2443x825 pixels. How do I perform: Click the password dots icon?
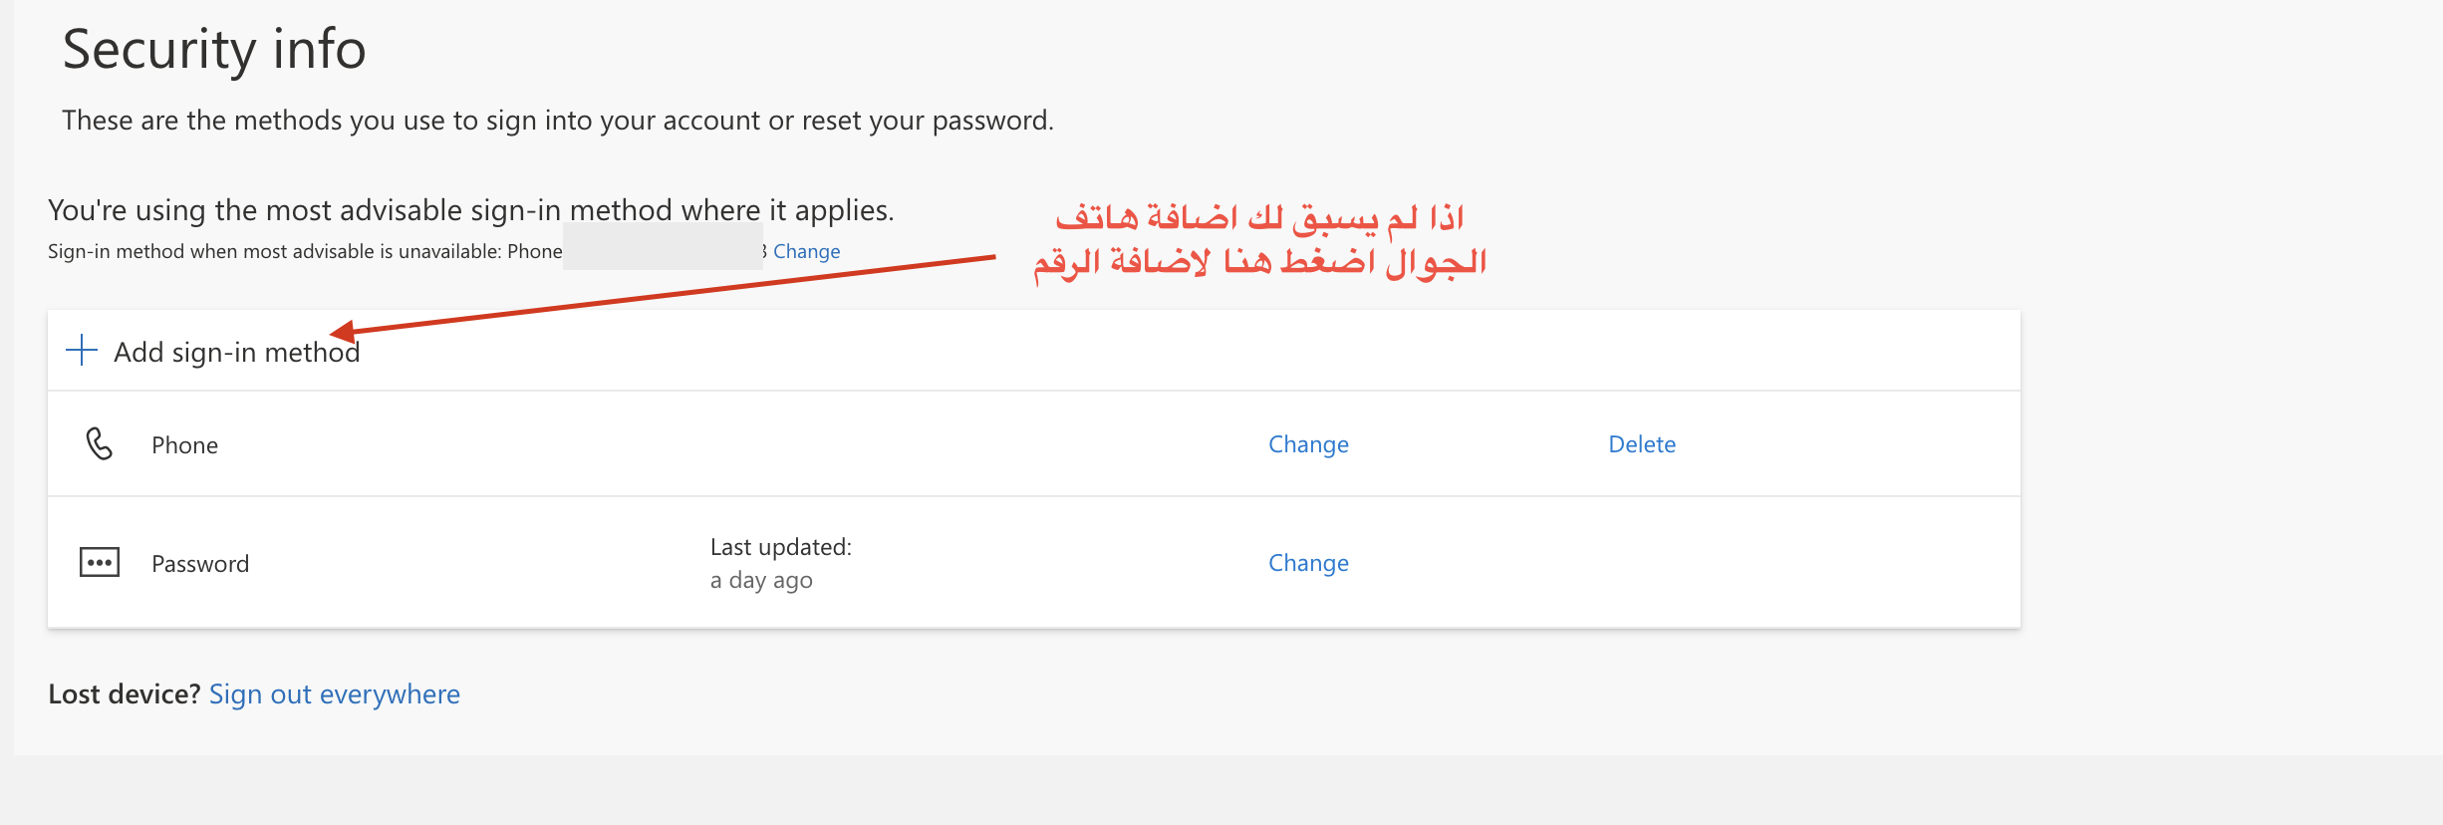pyautogui.click(x=100, y=563)
